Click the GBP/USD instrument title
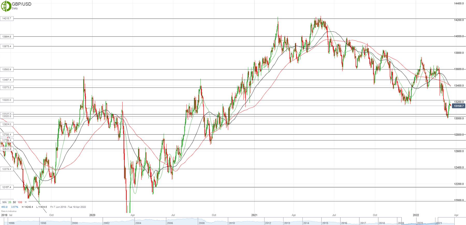 21,4
